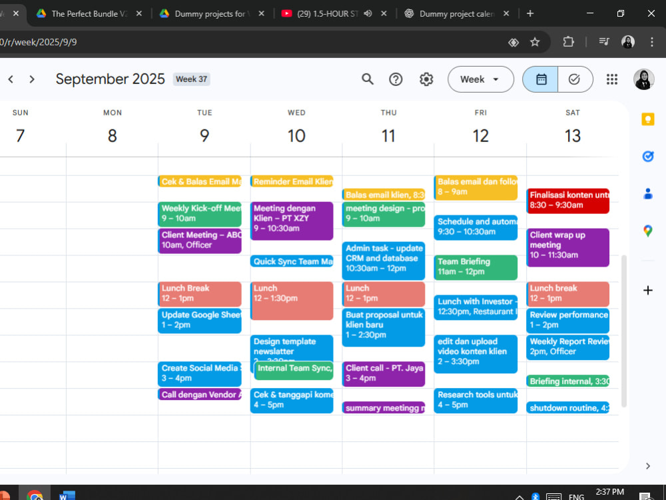Go to the next week arrow
This screenshot has height=500, width=666.
pyautogui.click(x=32, y=79)
